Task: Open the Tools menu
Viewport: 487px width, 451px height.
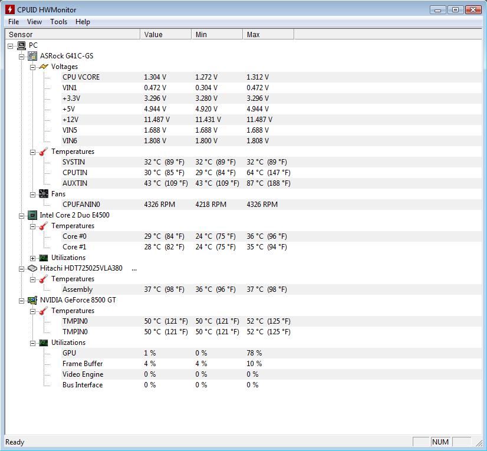Action: 59,22
